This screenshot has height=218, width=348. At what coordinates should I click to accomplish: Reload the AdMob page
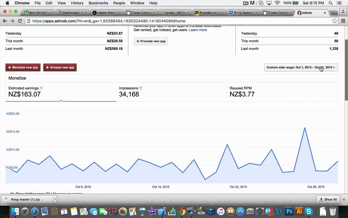[x=20, y=21]
